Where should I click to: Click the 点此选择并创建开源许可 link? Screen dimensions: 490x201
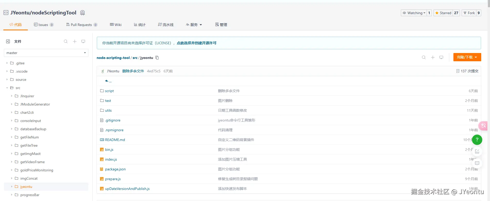coord(197,43)
